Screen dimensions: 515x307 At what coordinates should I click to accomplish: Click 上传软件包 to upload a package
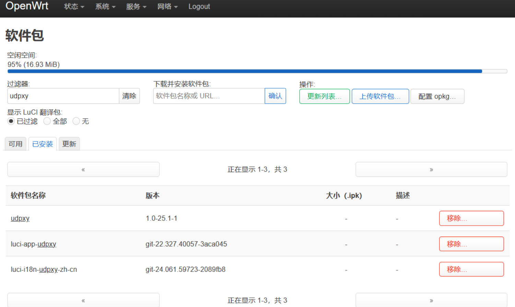380,96
